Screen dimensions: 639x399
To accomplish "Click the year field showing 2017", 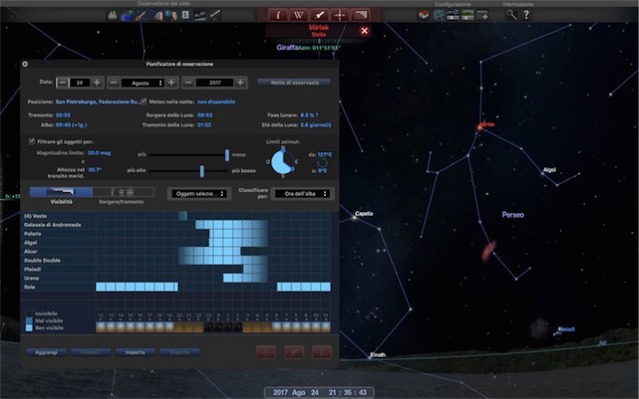I will click(215, 83).
